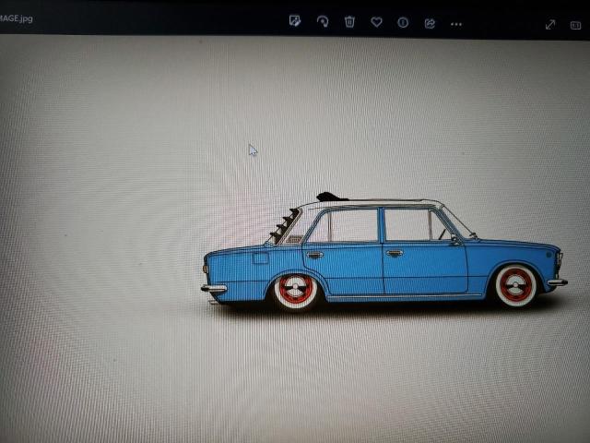This screenshot has height=443, width=590.
Task: Delete the photo using the trash icon
Action: point(349,21)
